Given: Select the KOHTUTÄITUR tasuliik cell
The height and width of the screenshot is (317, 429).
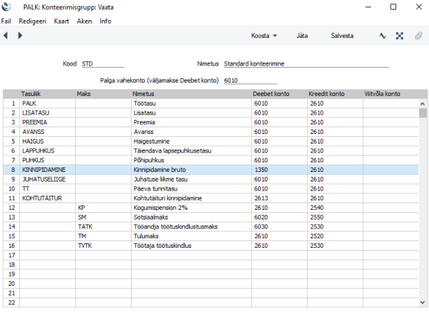Looking at the screenshot, I should point(48,198).
